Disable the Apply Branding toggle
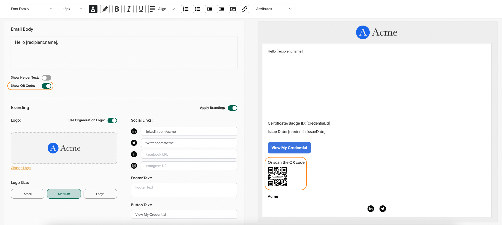Image resolution: width=502 pixels, height=225 pixels. (x=232, y=108)
